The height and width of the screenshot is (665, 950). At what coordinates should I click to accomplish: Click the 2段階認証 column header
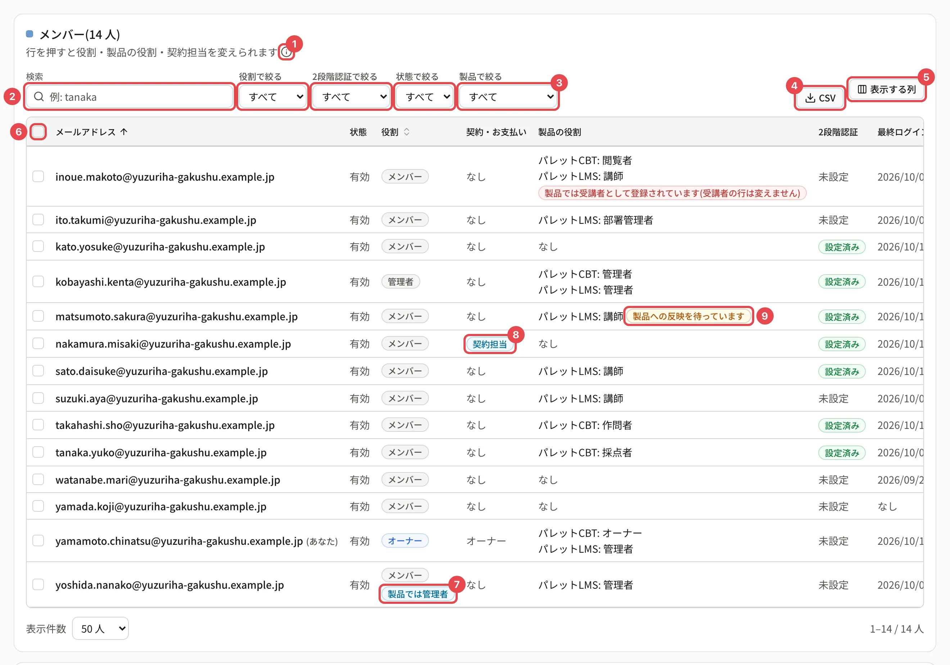(x=838, y=132)
